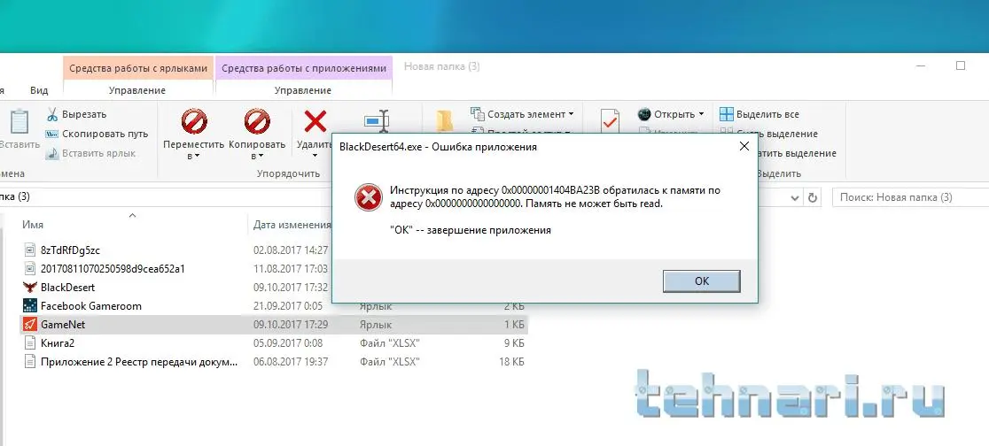Select the file 20170811070250598d9cea652a1
The height and width of the screenshot is (446, 989).
(113, 268)
